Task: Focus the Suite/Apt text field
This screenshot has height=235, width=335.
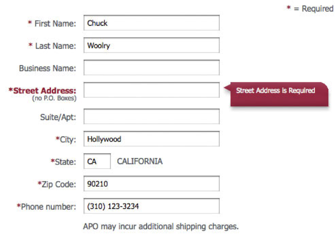Action: [x=151, y=117]
